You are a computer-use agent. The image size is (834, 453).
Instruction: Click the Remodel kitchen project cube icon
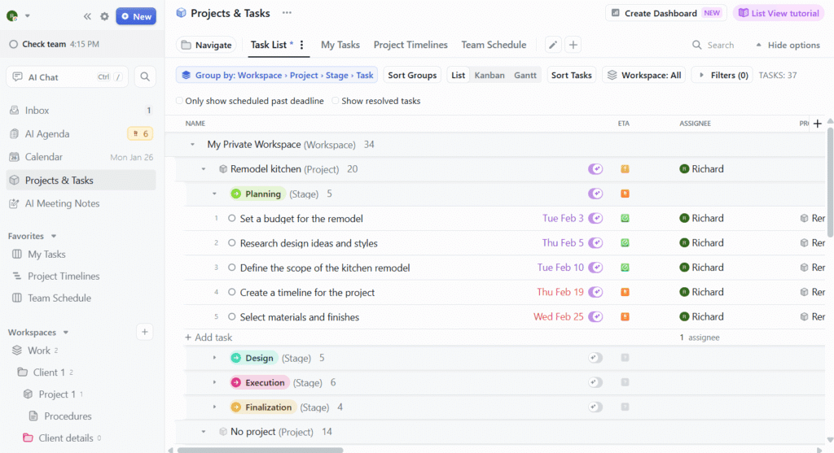223,169
